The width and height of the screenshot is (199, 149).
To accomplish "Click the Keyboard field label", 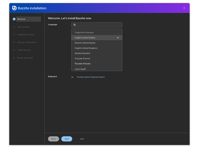I will [52, 77].
